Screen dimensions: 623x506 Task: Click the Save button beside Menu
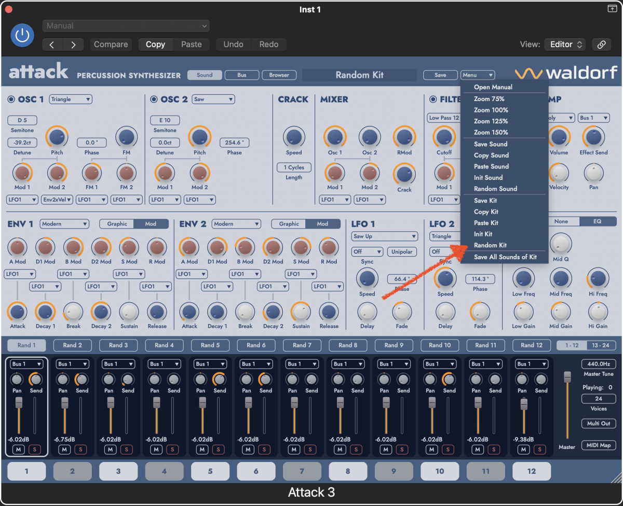440,75
